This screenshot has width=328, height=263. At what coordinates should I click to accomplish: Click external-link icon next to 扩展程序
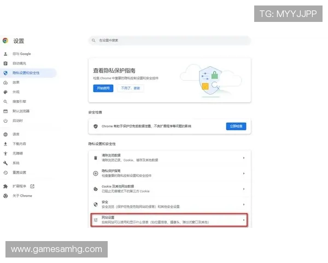[32, 186]
